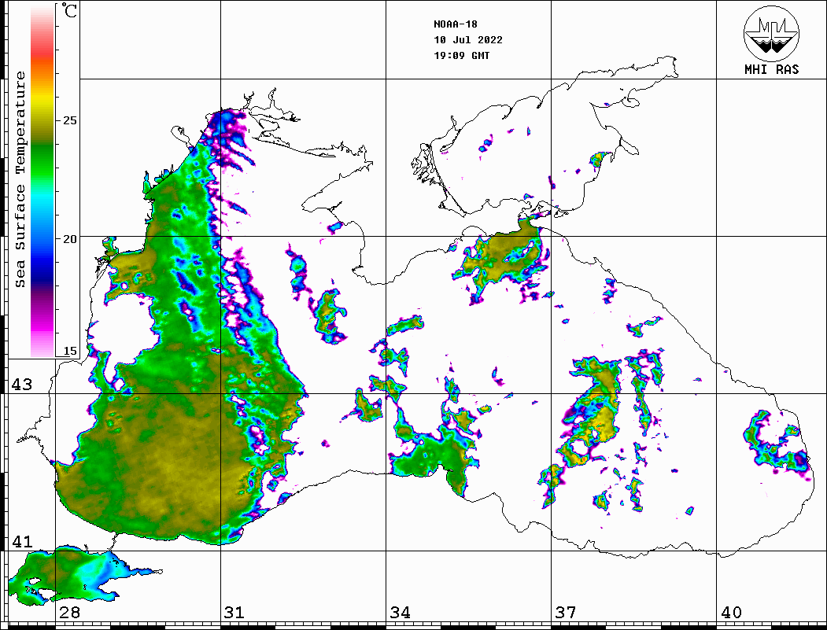The height and width of the screenshot is (630, 827).
Task: Click the date text 10 Jul 2022
Action: click(x=468, y=40)
